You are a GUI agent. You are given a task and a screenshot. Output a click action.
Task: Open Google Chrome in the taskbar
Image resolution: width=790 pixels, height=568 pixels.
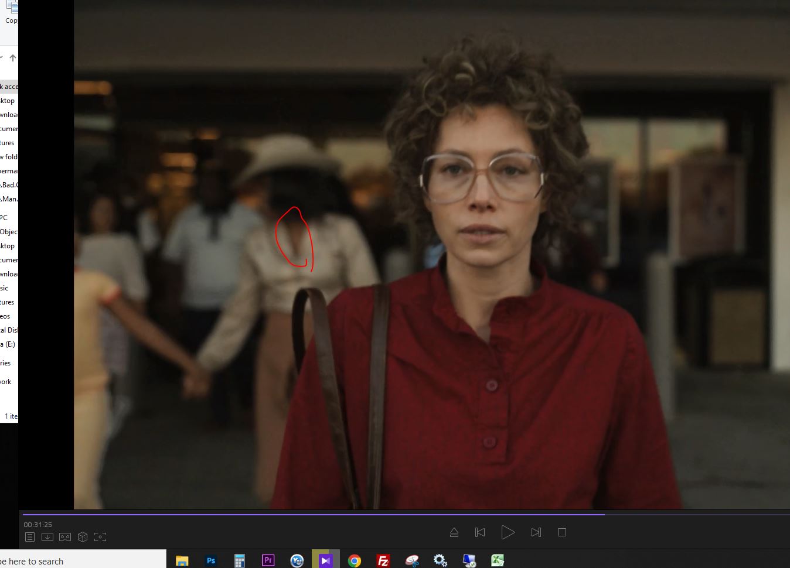click(x=354, y=560)
